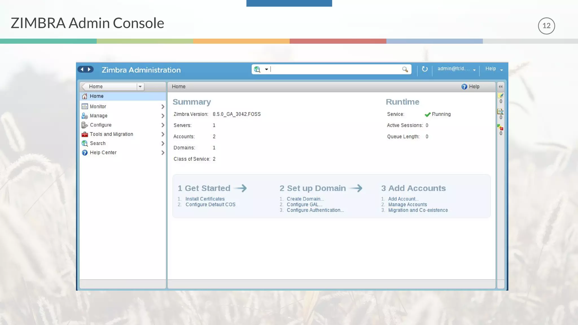578x325 pixels.
Task: Click the Configure icon in sidebar
Action: 84,125
